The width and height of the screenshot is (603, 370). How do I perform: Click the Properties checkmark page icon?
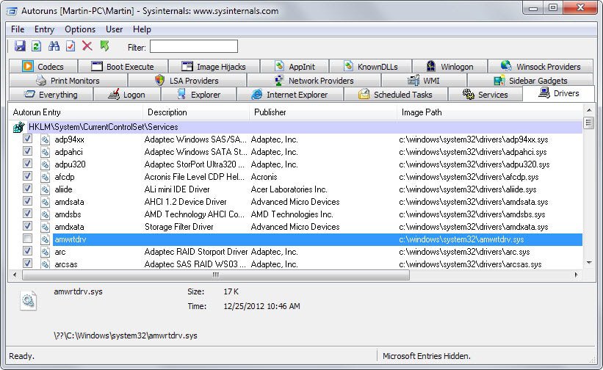coord(71,46)
